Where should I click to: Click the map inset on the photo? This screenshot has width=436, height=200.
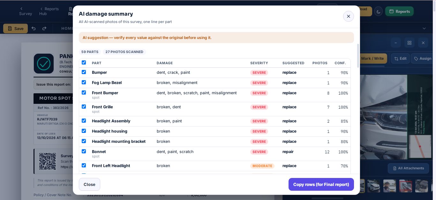(x=420, y=146)
